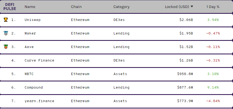
Task: Sort table by Name column header
Action: click(30, 7)
